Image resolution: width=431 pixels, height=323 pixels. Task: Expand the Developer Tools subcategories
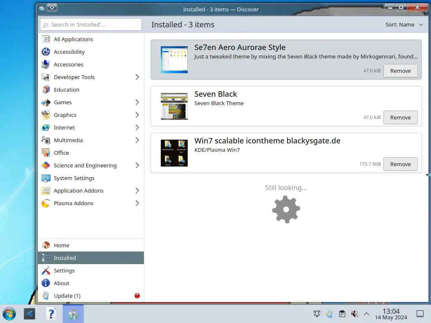[x=137, y=77]
